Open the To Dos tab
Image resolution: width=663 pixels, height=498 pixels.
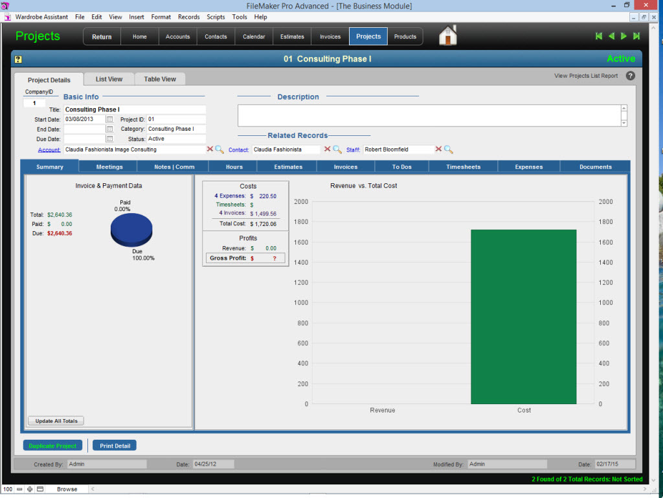[401, 167]
